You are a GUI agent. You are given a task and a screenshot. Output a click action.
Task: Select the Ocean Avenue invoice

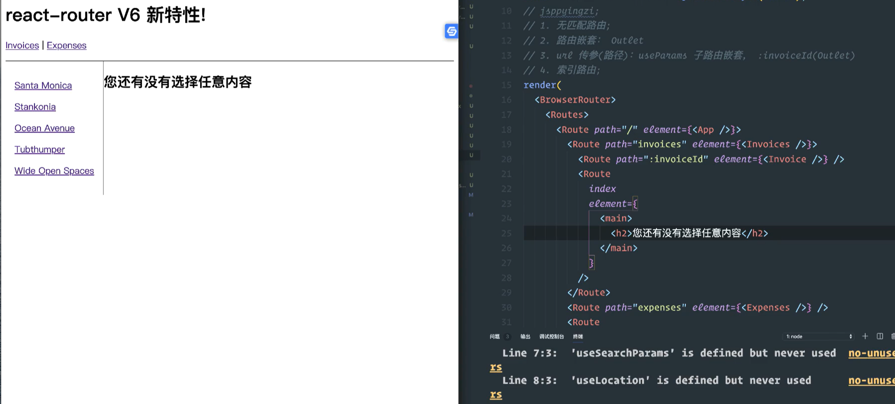tap(45, 128)
